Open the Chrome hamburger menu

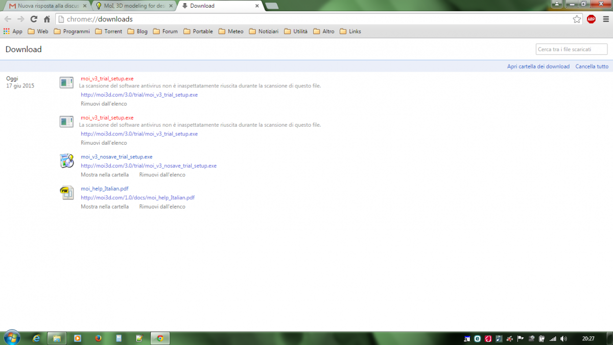pos(605,19)
